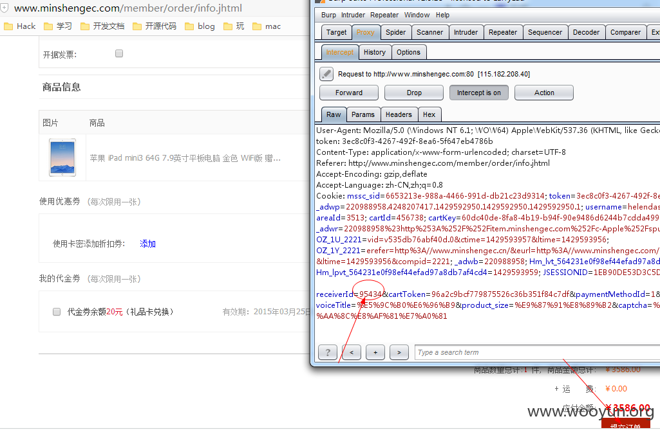Open the Action menu button

pos(544,93)
